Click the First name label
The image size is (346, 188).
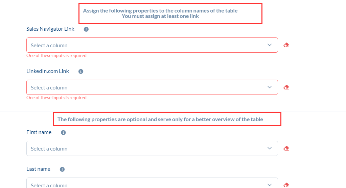[x=39, y=132]
